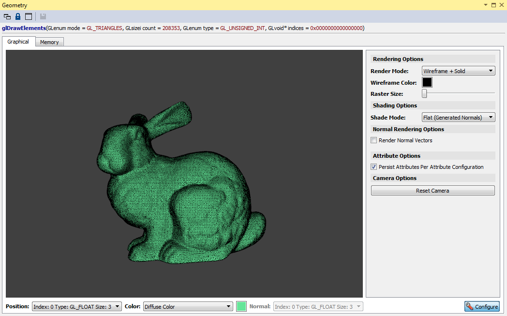Switch to the Memory tab
The image size is (507, 316).
click(49, 42)
